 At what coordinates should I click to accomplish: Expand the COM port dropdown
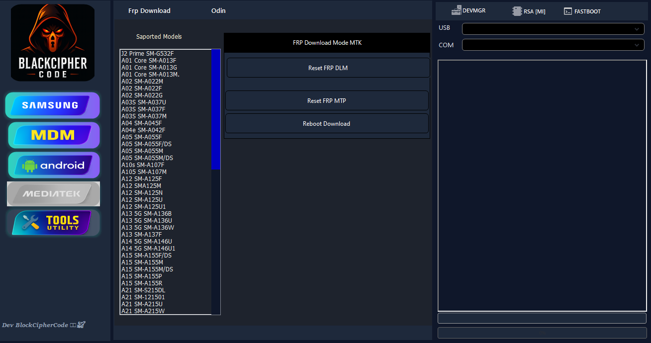553,45
